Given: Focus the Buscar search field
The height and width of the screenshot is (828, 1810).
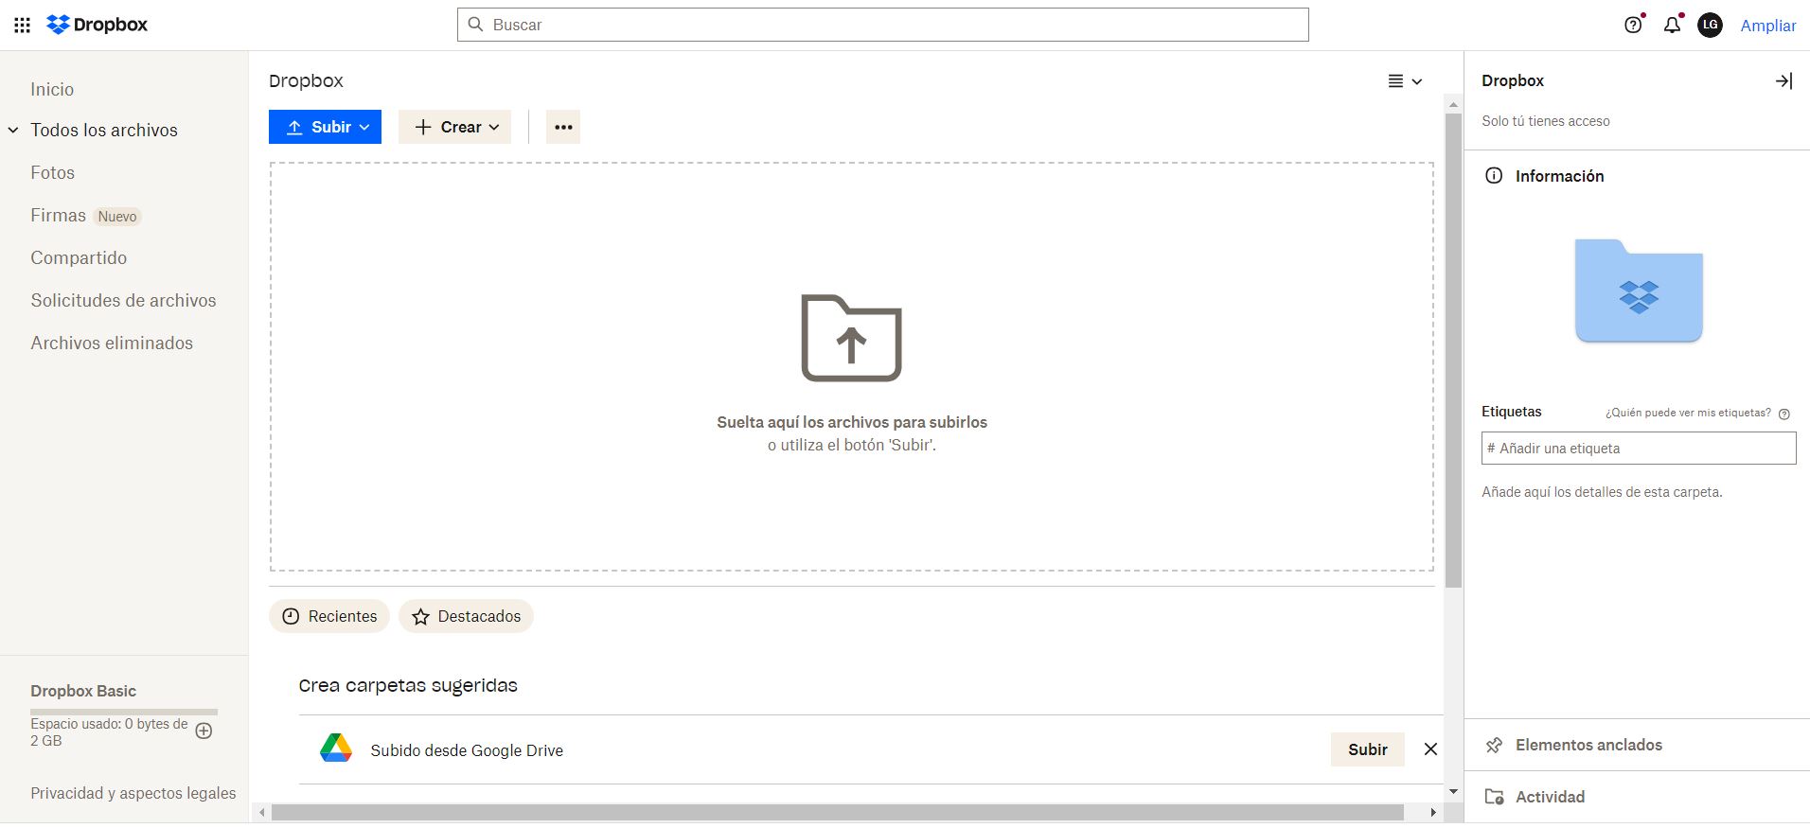Looking at the screenshot, I should [x=883, y=25].
